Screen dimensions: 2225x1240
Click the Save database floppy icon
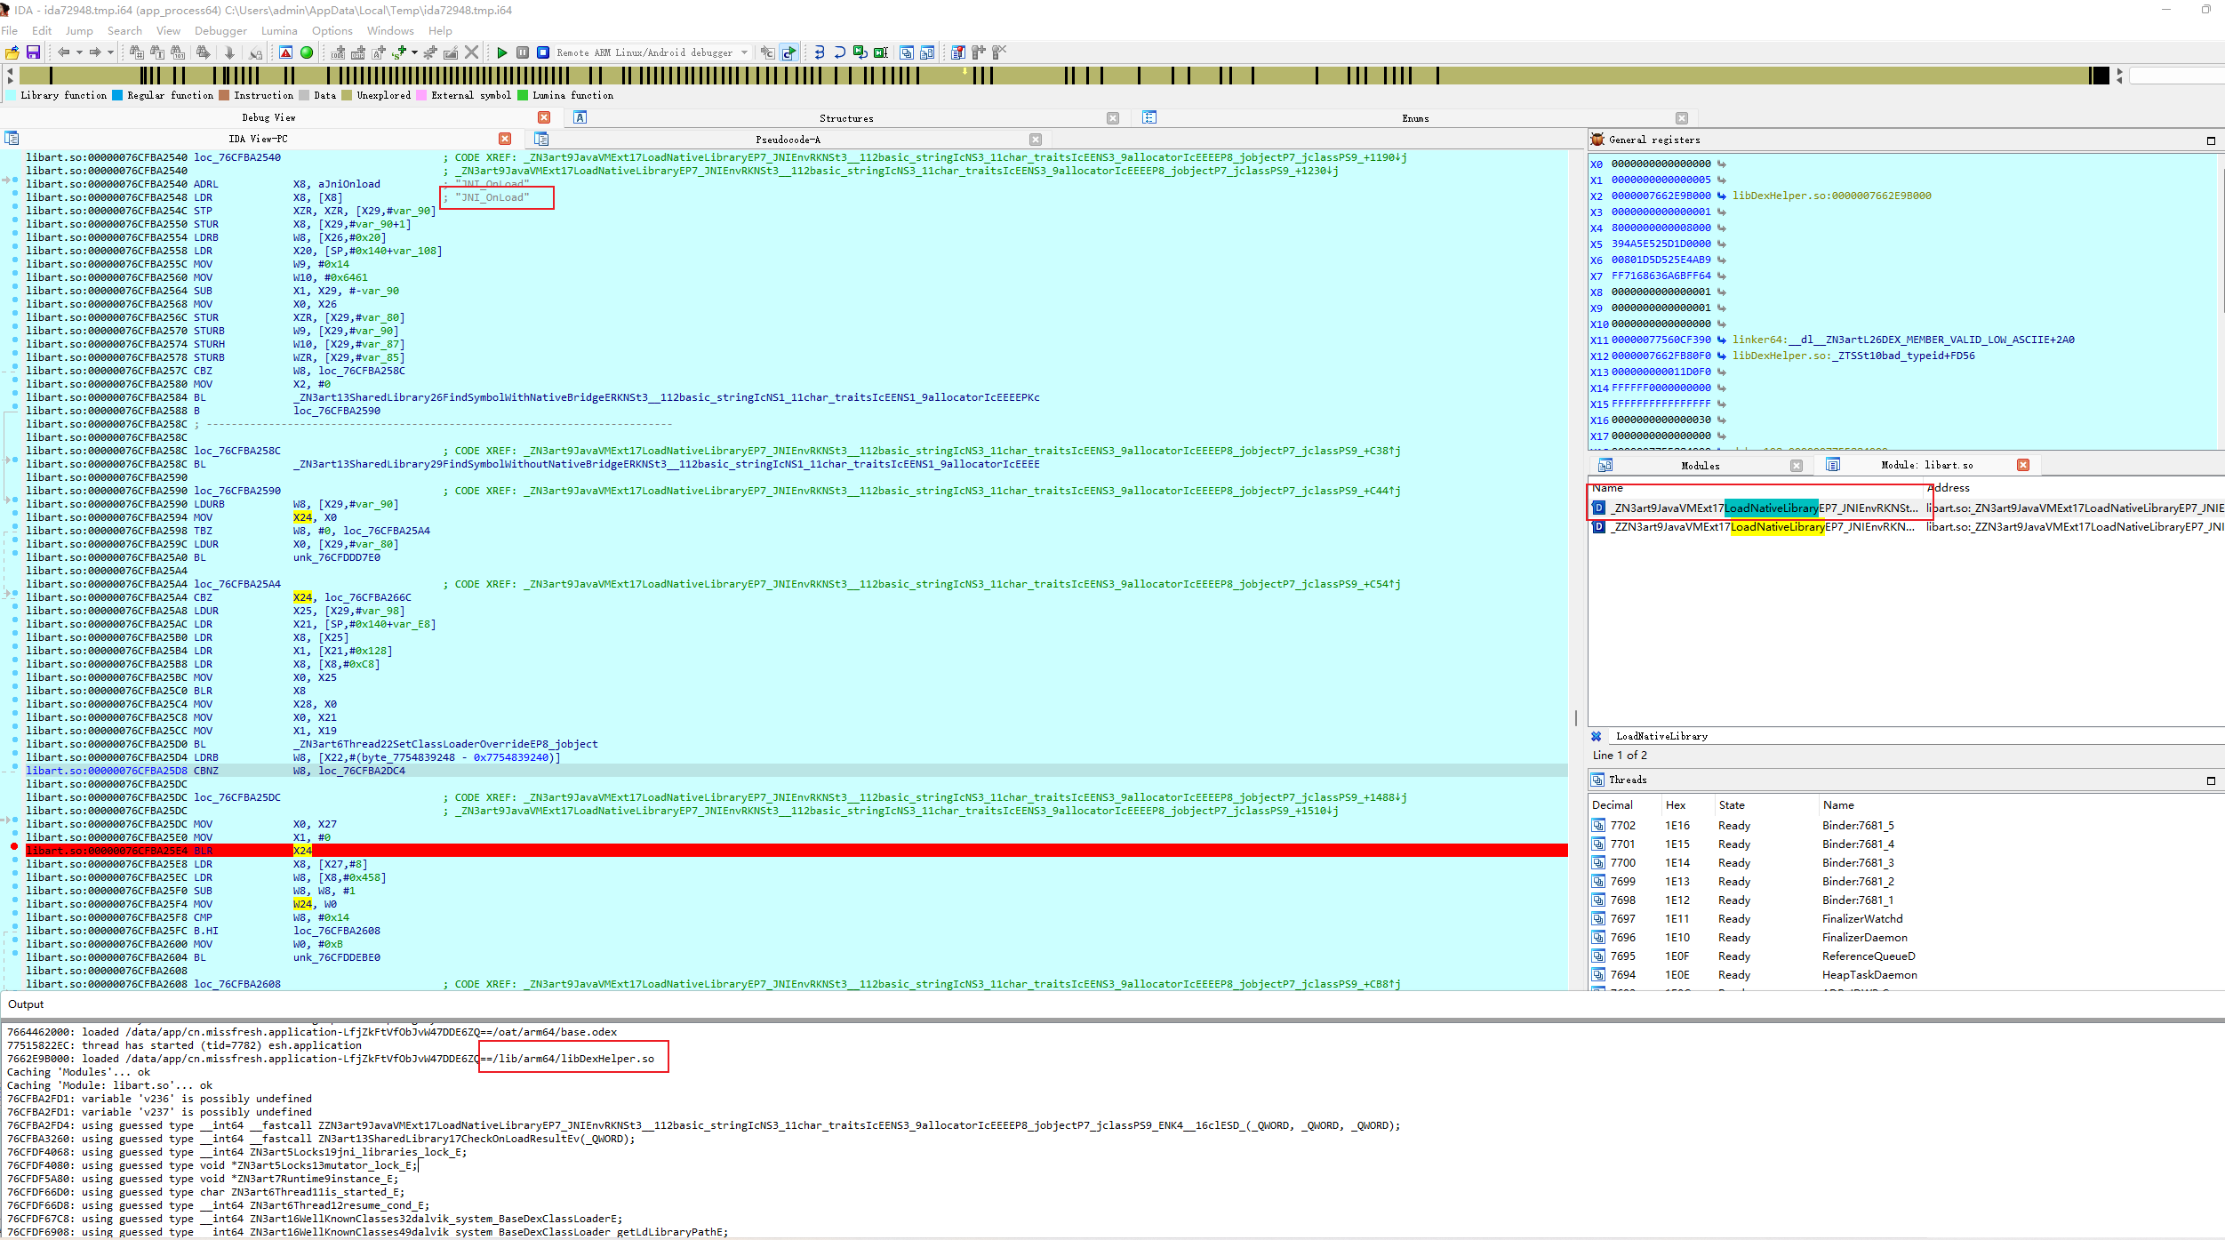[x=33, y=52]
